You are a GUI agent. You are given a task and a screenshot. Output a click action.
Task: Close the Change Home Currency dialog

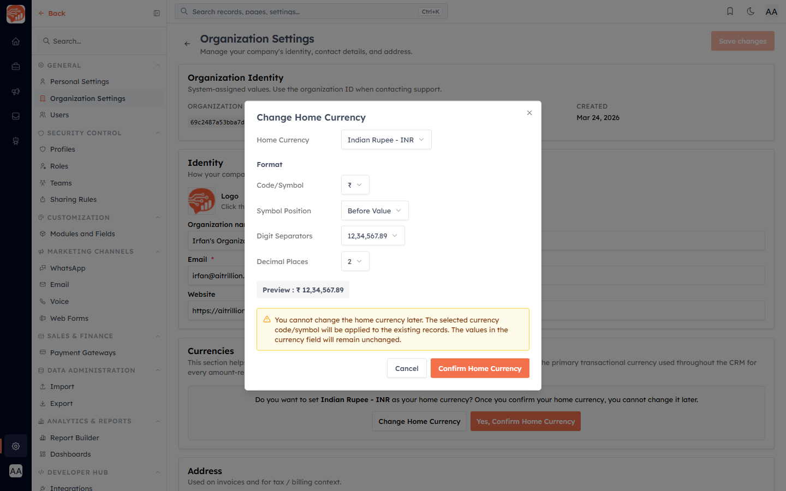(529, 113)
